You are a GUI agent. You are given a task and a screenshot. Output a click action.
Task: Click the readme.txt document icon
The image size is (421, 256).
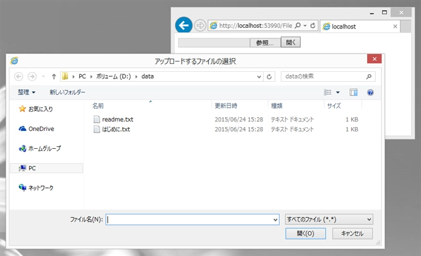point(97,120)
